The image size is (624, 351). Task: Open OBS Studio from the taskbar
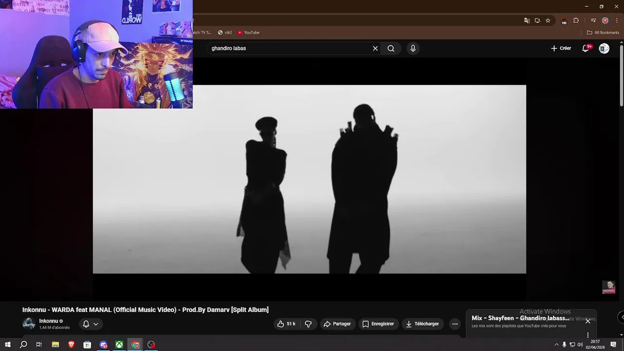point(152,345)
